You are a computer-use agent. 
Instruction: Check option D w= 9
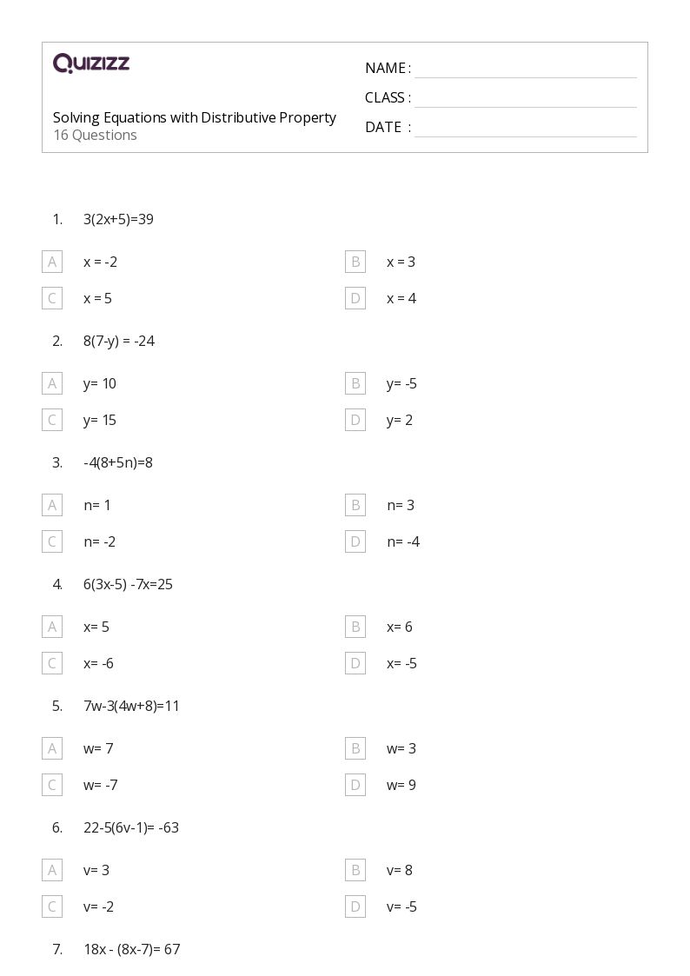(x=355, y=785)
